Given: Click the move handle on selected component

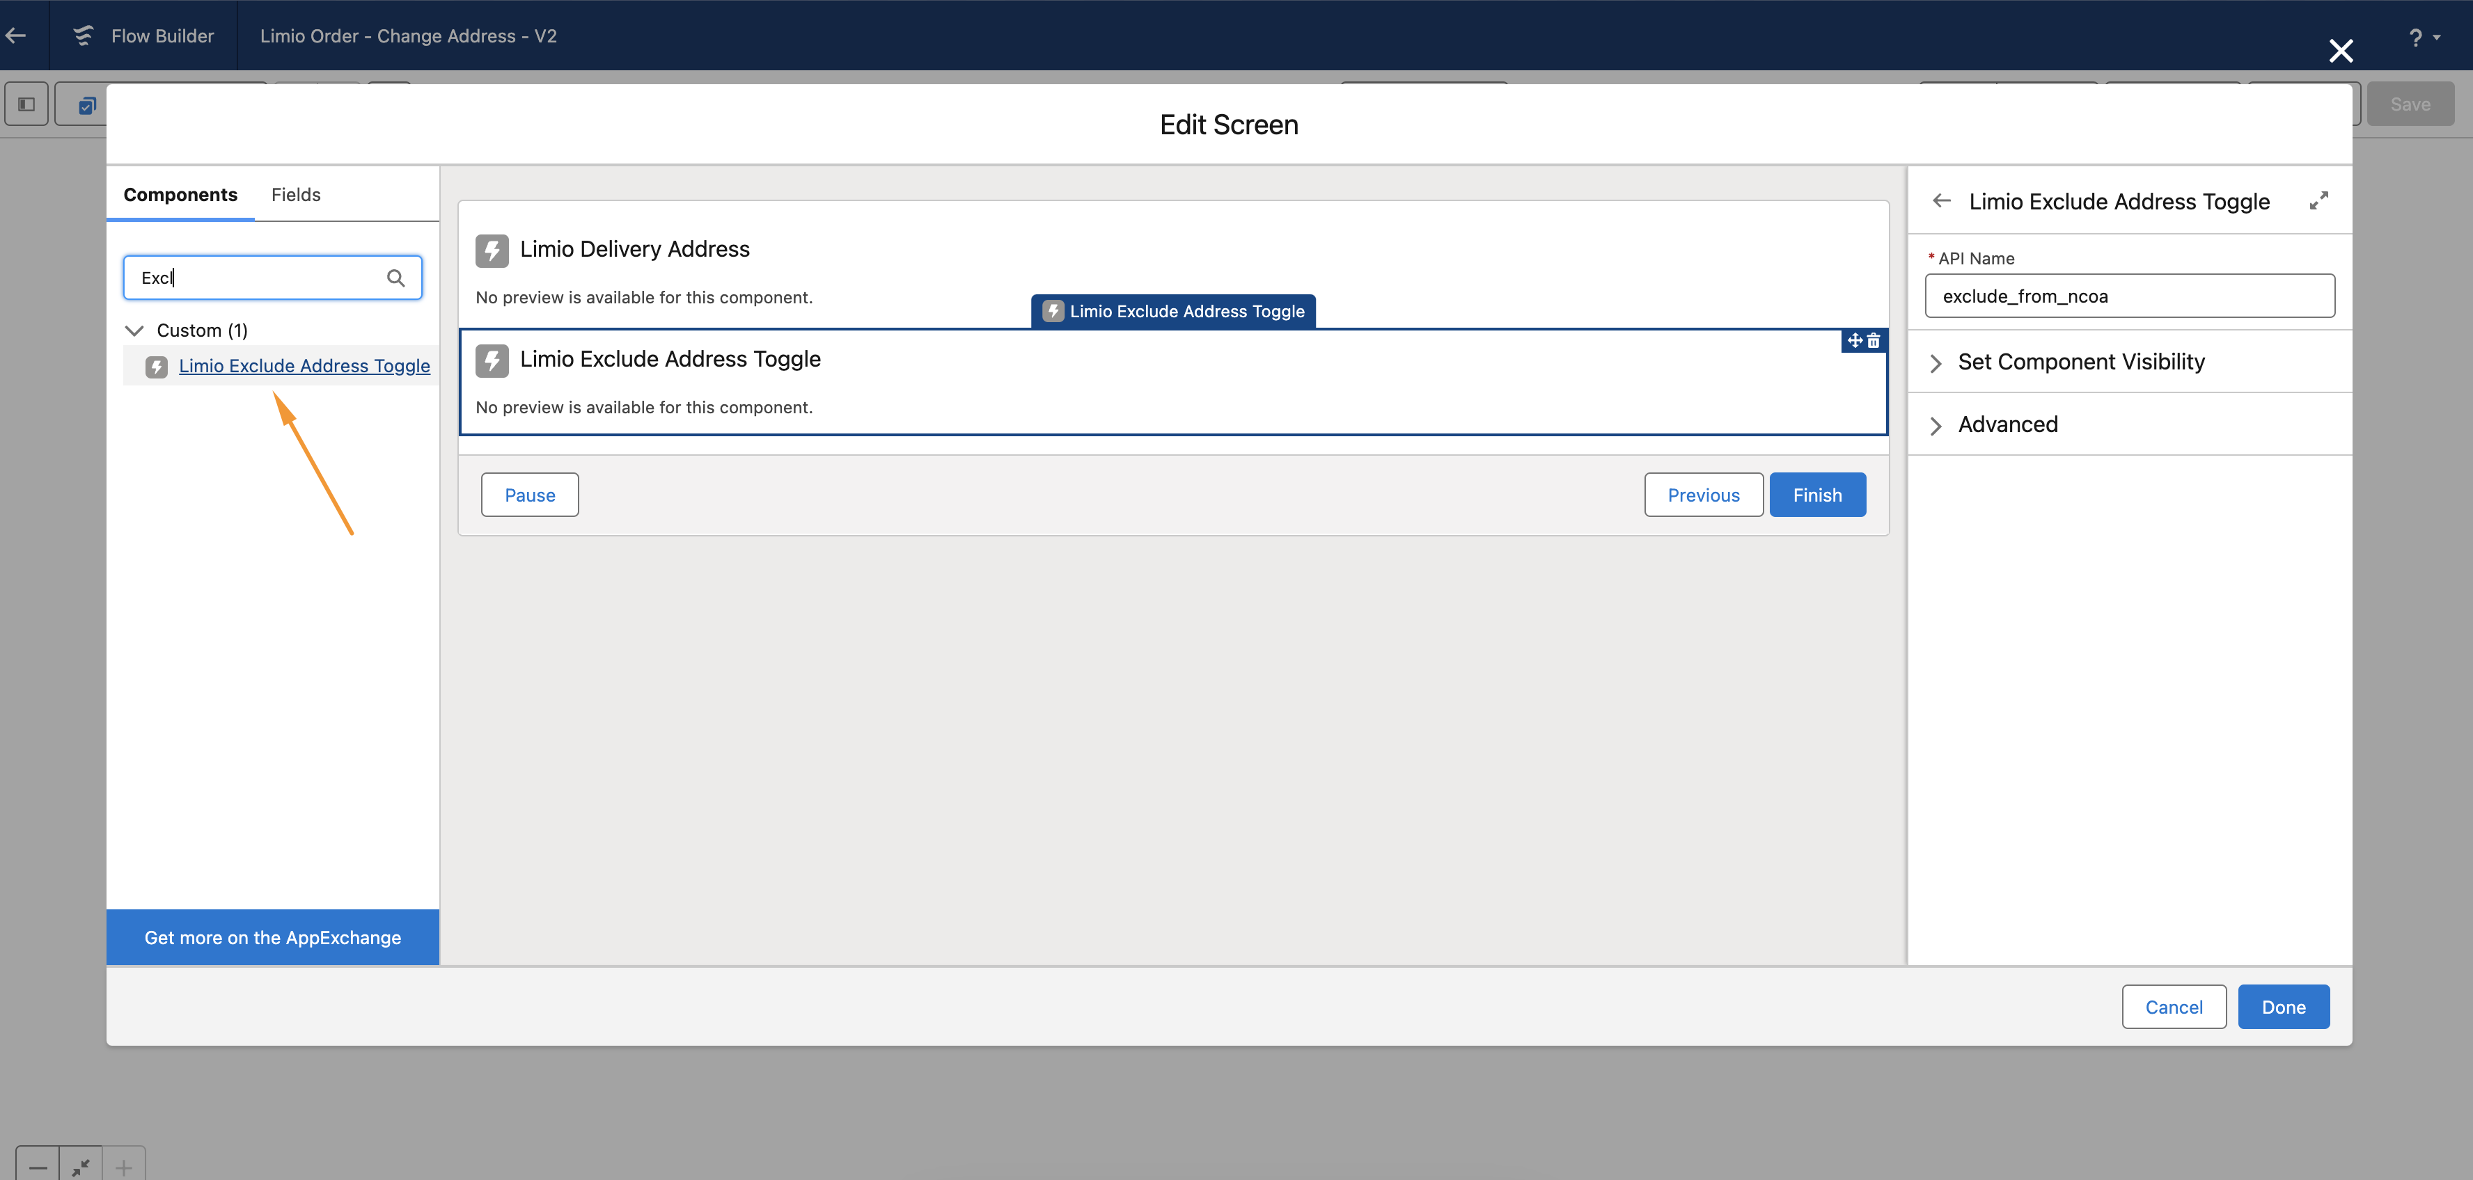Looking at the screenshot, I should [x=1855, y=340].
